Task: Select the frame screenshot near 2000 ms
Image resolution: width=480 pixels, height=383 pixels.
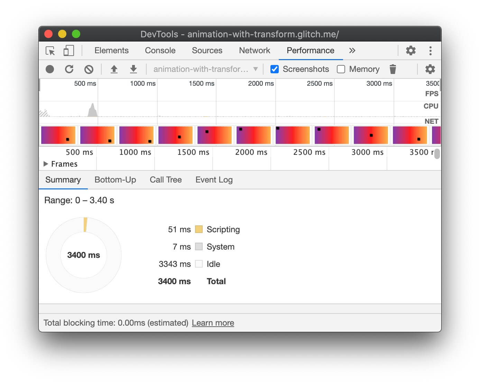Action: click(x=253, y=135)
